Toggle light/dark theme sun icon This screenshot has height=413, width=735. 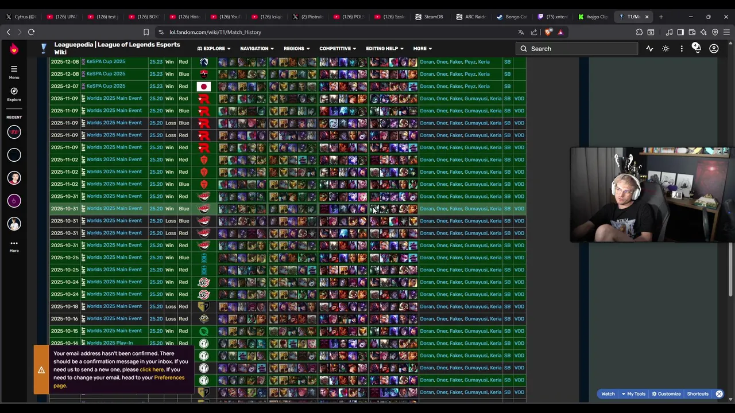(x=666, y=49)
